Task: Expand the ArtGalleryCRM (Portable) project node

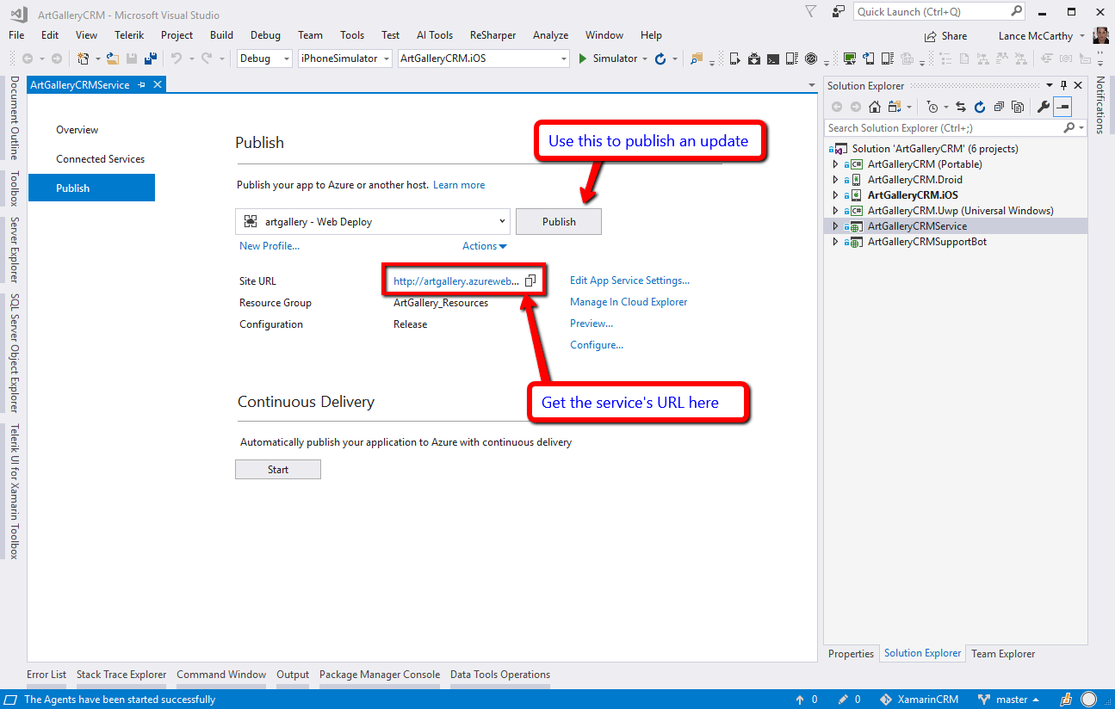Action: coord(835,164)
